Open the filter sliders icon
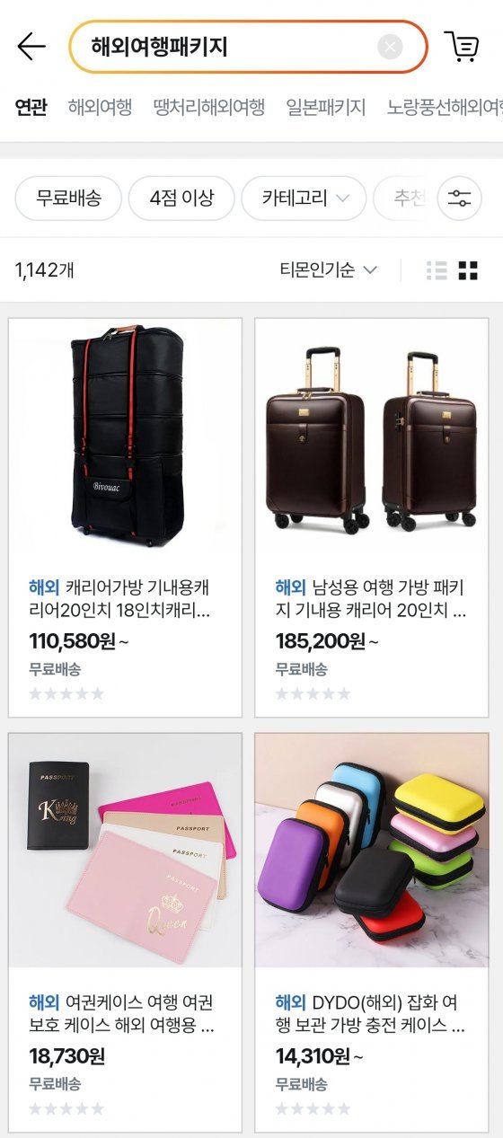The image size is (503, 1138). click(459, 198)
